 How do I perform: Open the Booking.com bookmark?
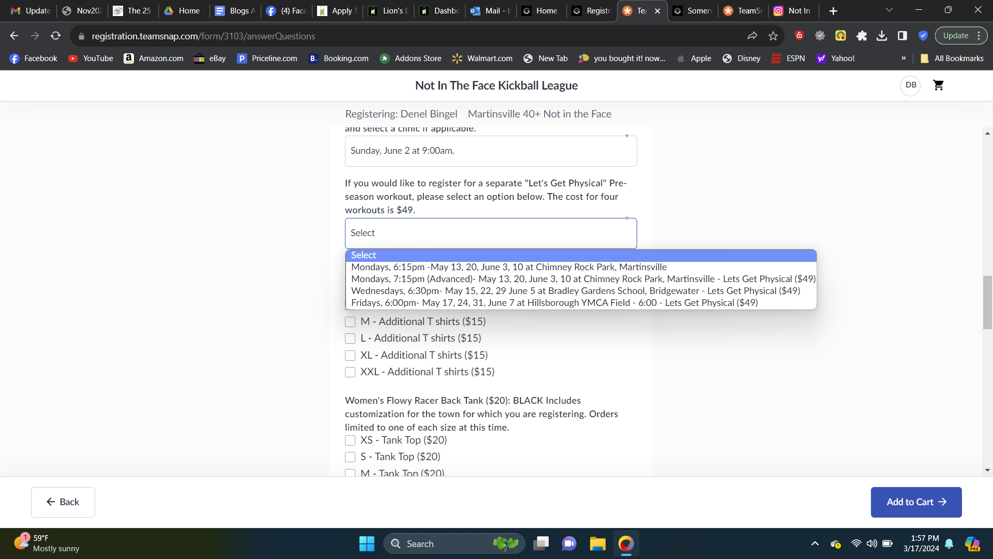point(339,58)
